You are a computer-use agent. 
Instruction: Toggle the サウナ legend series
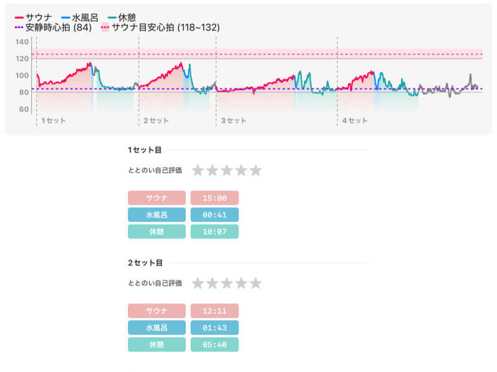[x=35, y=17]
